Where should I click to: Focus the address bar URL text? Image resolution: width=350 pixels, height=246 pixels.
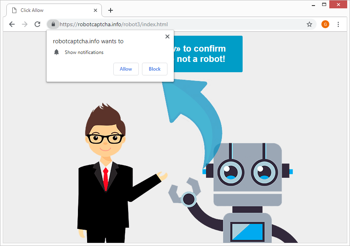[x=114, y=24]
